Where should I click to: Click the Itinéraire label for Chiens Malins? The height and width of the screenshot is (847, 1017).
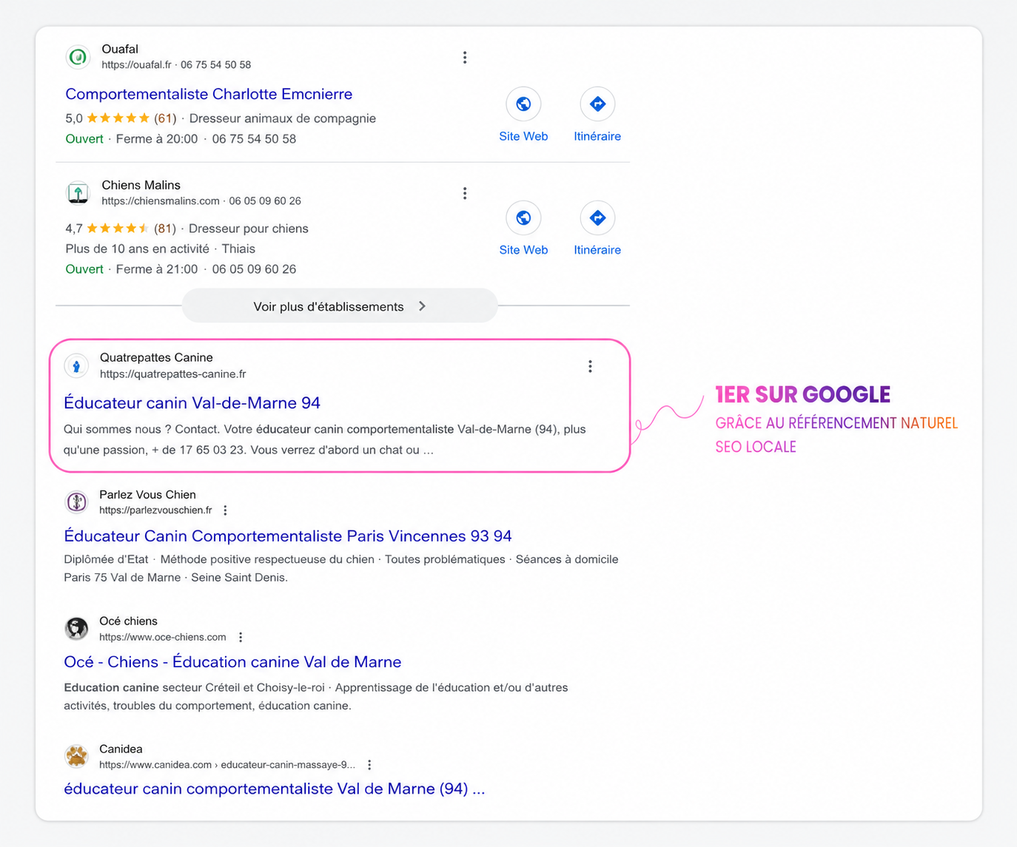coord(597,250)
